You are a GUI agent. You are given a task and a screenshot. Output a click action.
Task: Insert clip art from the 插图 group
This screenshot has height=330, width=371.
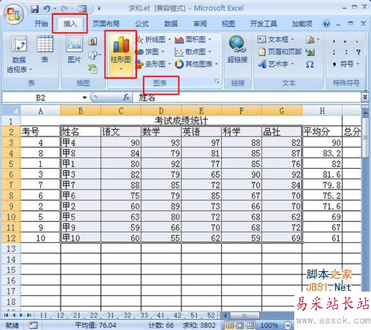coord(93,42)
